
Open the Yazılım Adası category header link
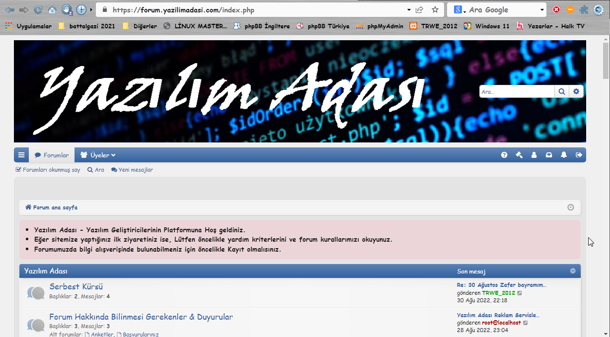point(46,271)
